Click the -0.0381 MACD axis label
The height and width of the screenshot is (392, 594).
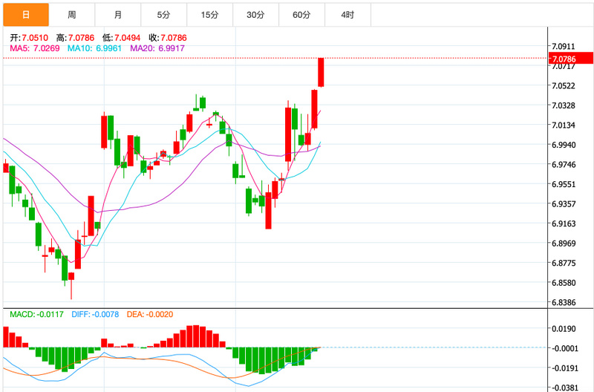pos(564,388)
